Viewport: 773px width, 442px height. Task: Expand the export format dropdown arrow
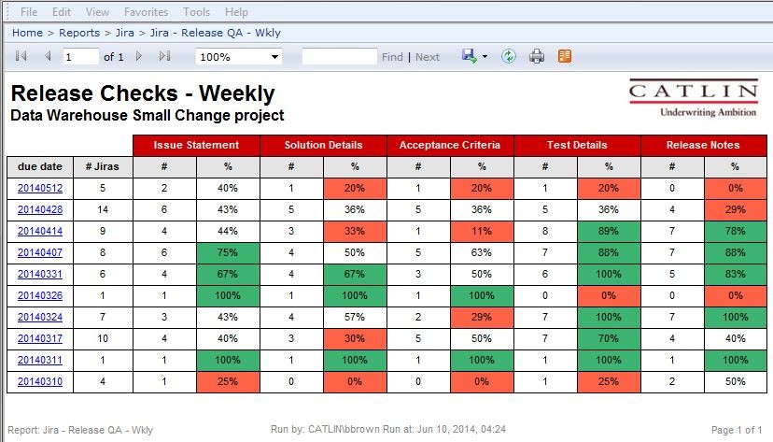pyautogui.click(x=485, y=57)
